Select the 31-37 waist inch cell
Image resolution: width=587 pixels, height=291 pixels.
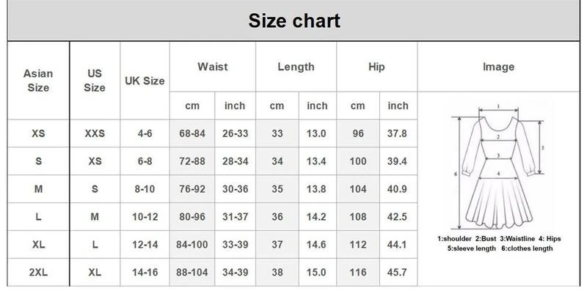[235, 217]
